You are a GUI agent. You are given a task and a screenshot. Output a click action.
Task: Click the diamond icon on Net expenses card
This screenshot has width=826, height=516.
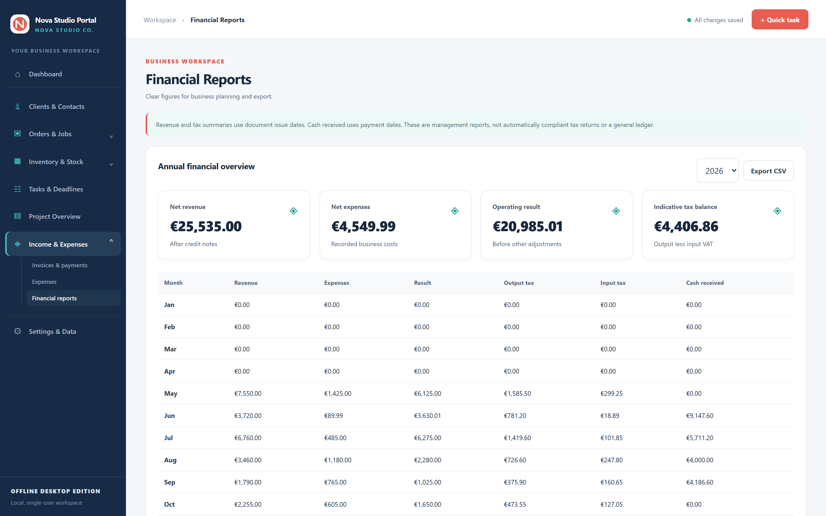[455, 211]
